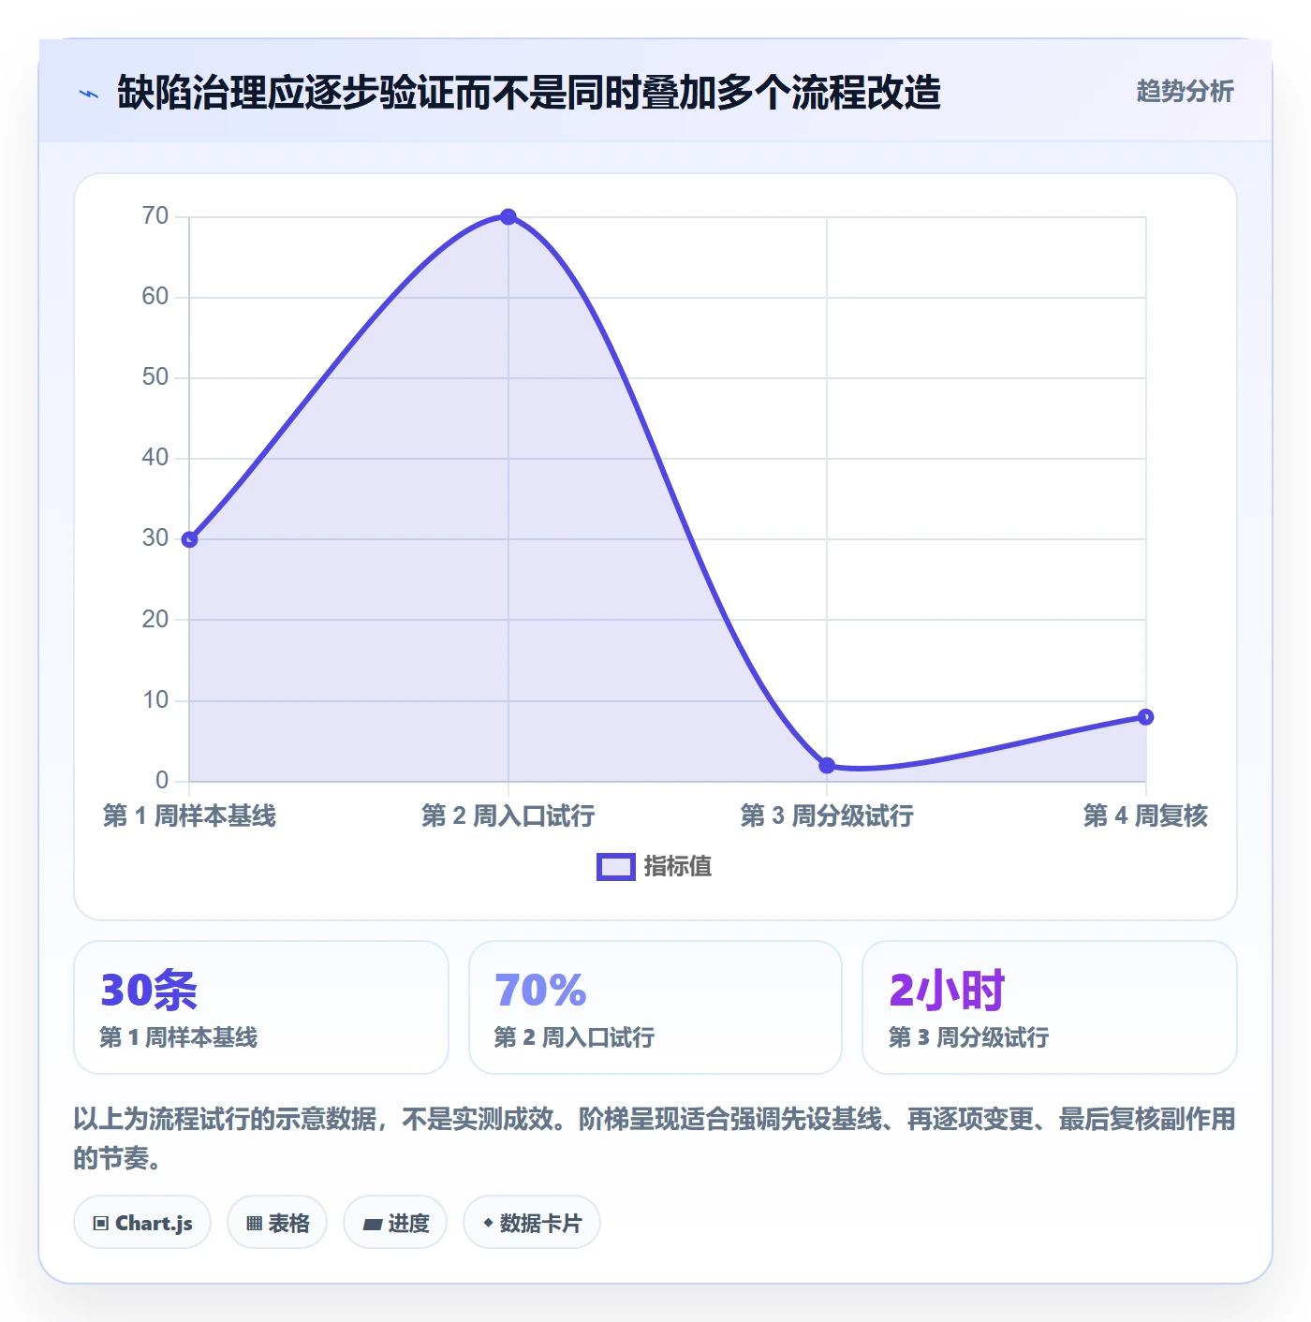Toggle the 指标值 legend swatch
This screenshot has width=1311, height=1322.
coord(616,867)
